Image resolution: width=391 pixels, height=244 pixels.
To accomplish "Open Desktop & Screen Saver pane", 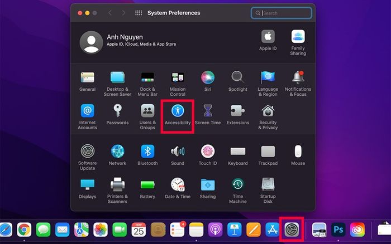I will tap(117, 84).
